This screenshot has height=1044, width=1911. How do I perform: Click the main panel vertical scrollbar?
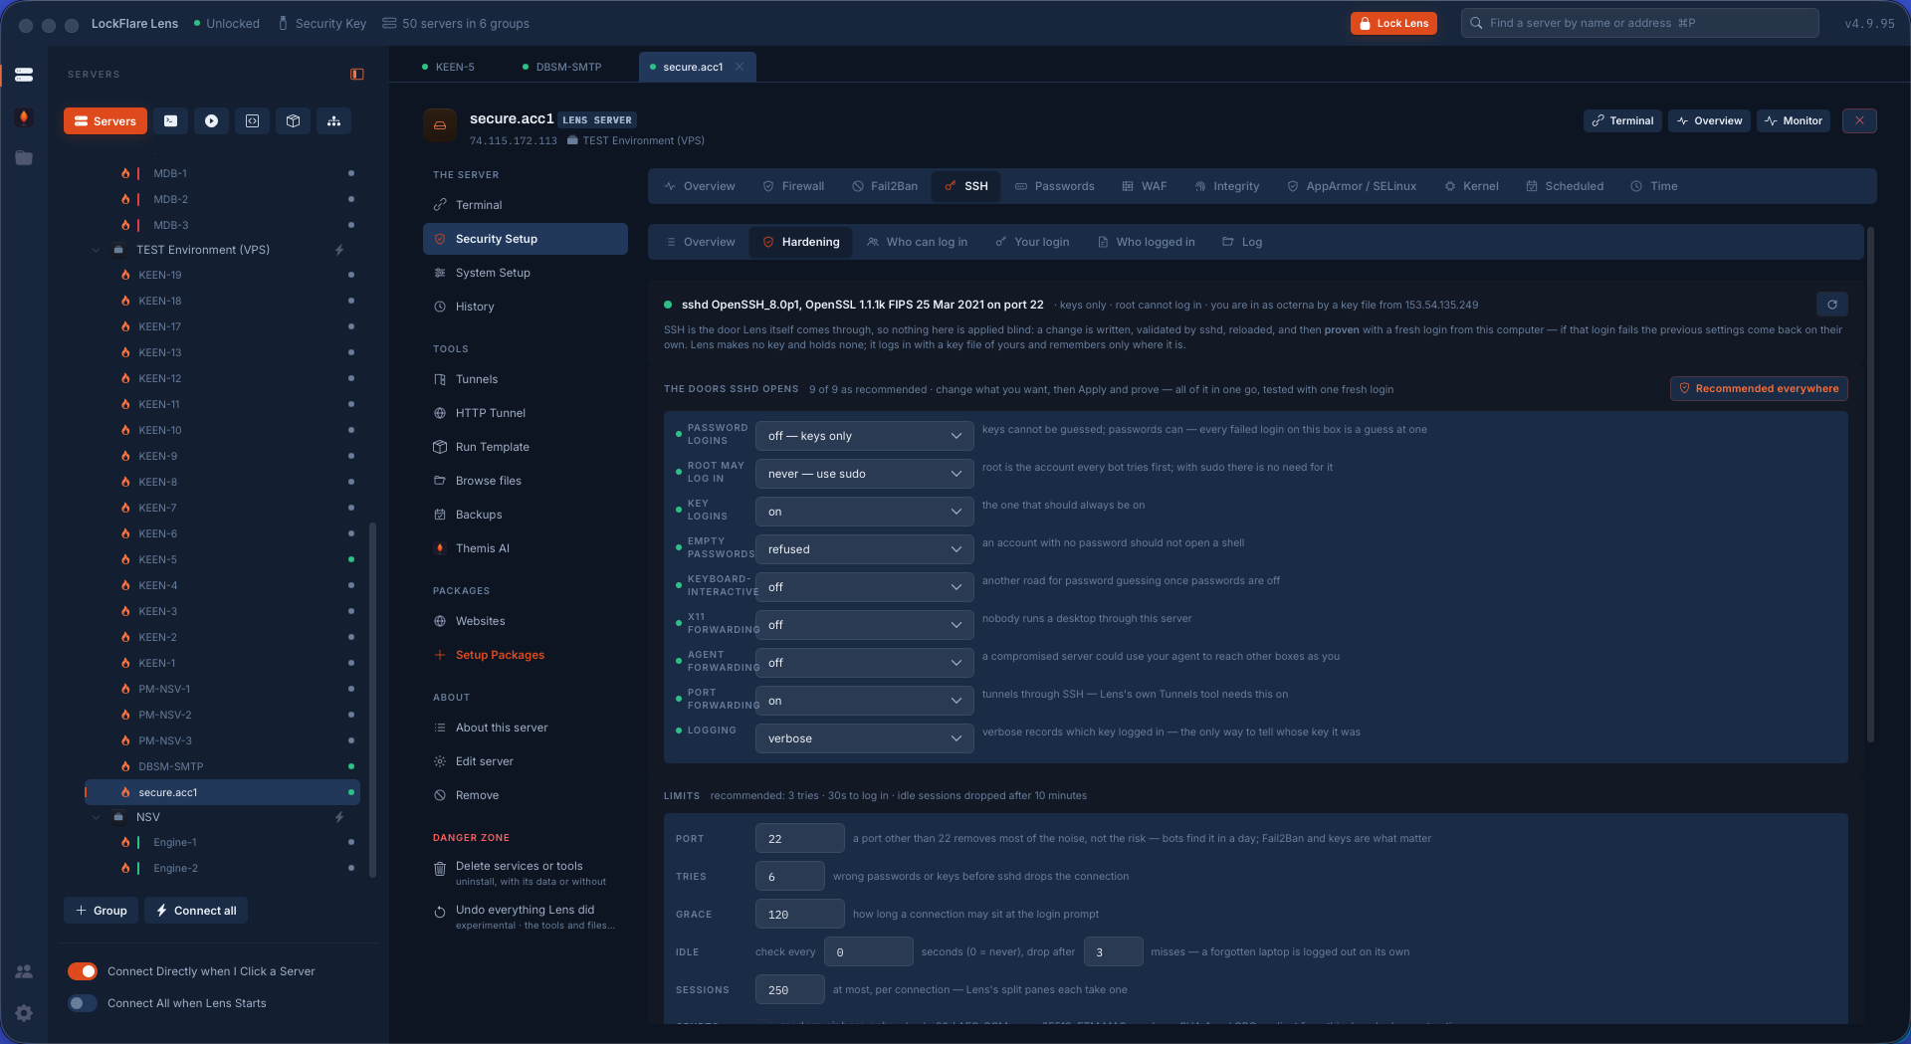pos(1870,485)
